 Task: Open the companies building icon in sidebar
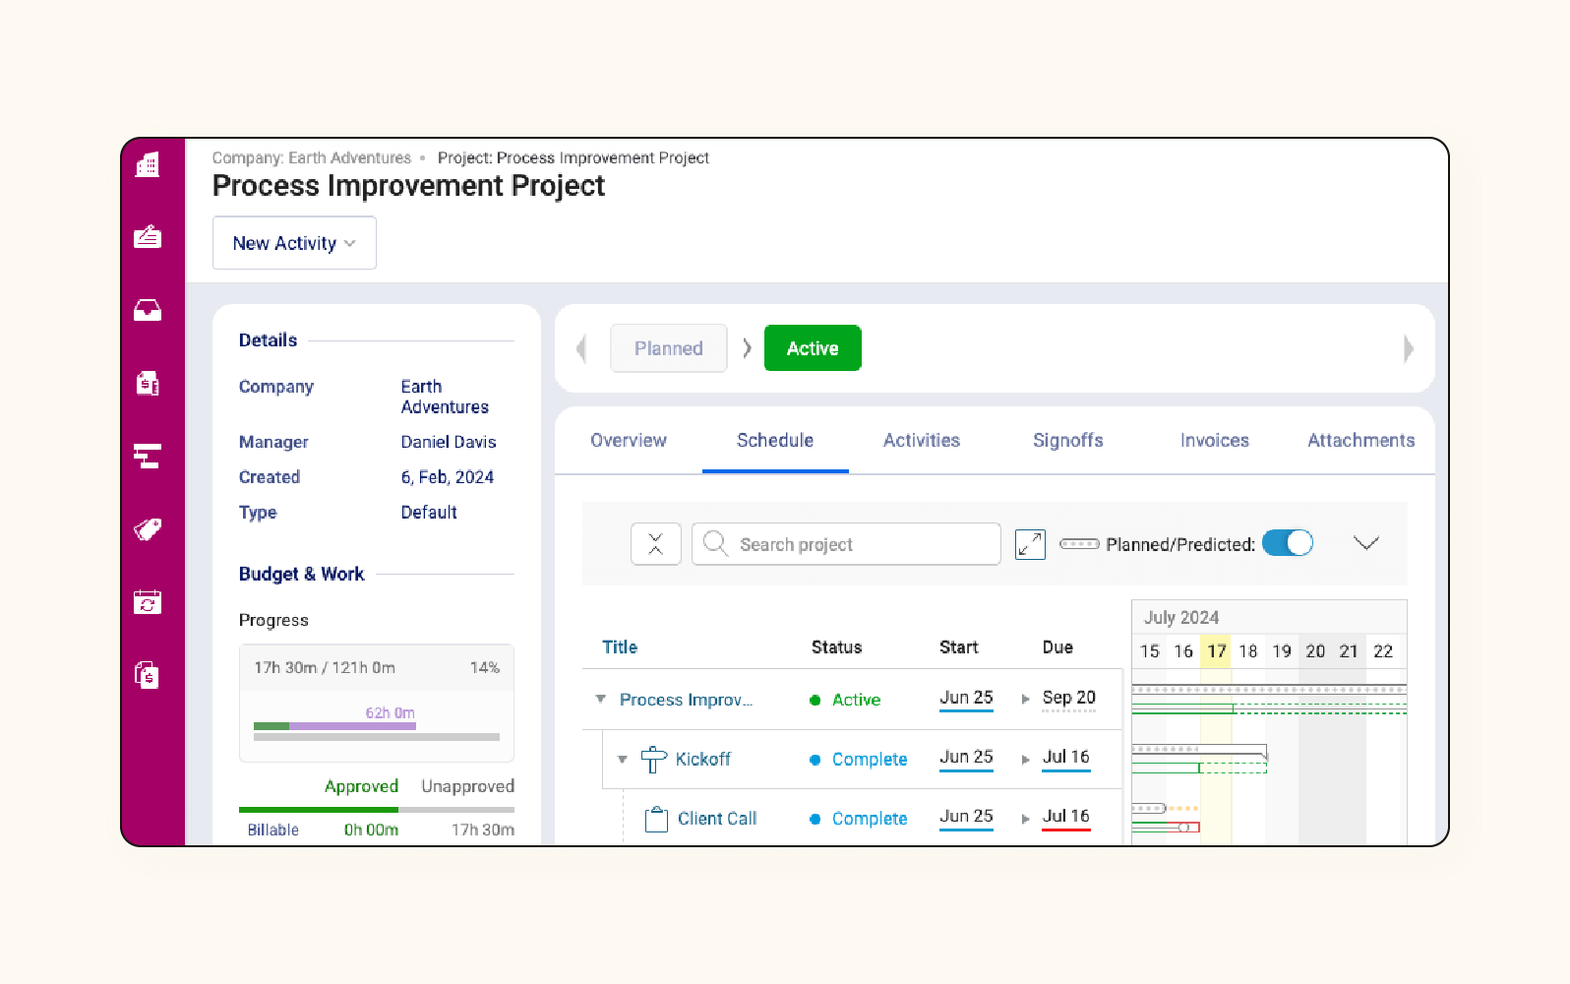tap(148, 165)
